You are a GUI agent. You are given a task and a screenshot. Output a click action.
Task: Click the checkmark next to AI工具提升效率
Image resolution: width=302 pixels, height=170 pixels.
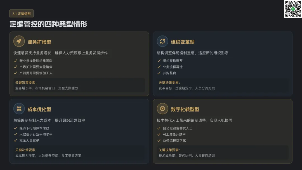pyautogui.click(x=159, y=134)
